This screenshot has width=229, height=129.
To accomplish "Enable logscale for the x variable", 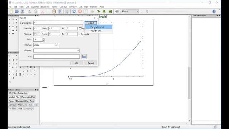I will click(80, 28).
